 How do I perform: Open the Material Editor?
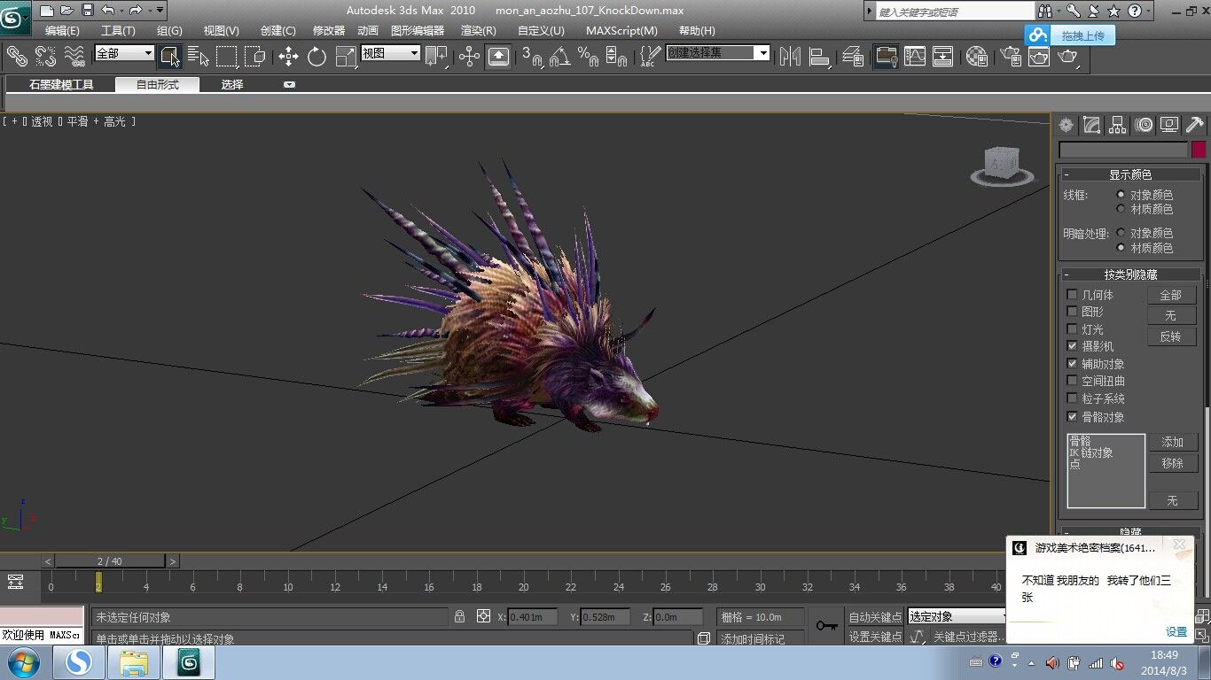(x=977, y=57)
